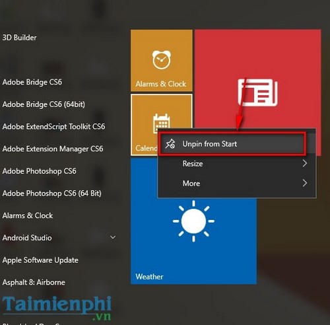Screen dimensions: 330x325
Task: Open Adobe Bridge CS6
Action: coord(32,82)
